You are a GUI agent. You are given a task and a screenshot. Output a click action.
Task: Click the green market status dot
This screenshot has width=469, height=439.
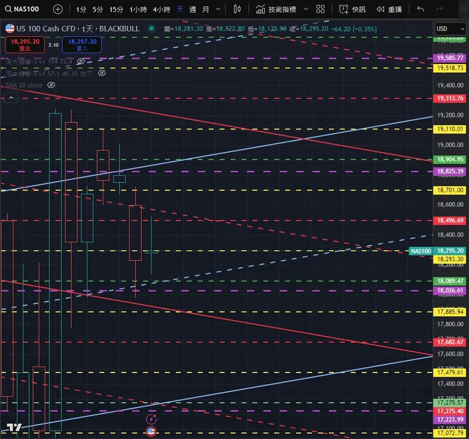pos(151,29)
